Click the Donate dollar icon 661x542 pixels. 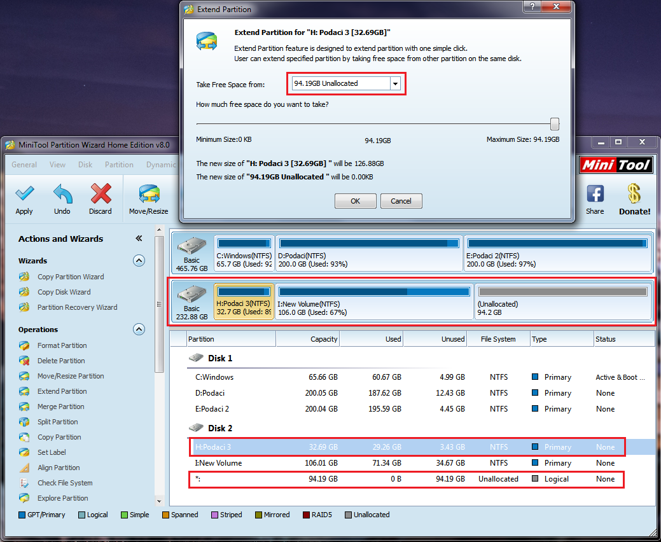(634, 193)
